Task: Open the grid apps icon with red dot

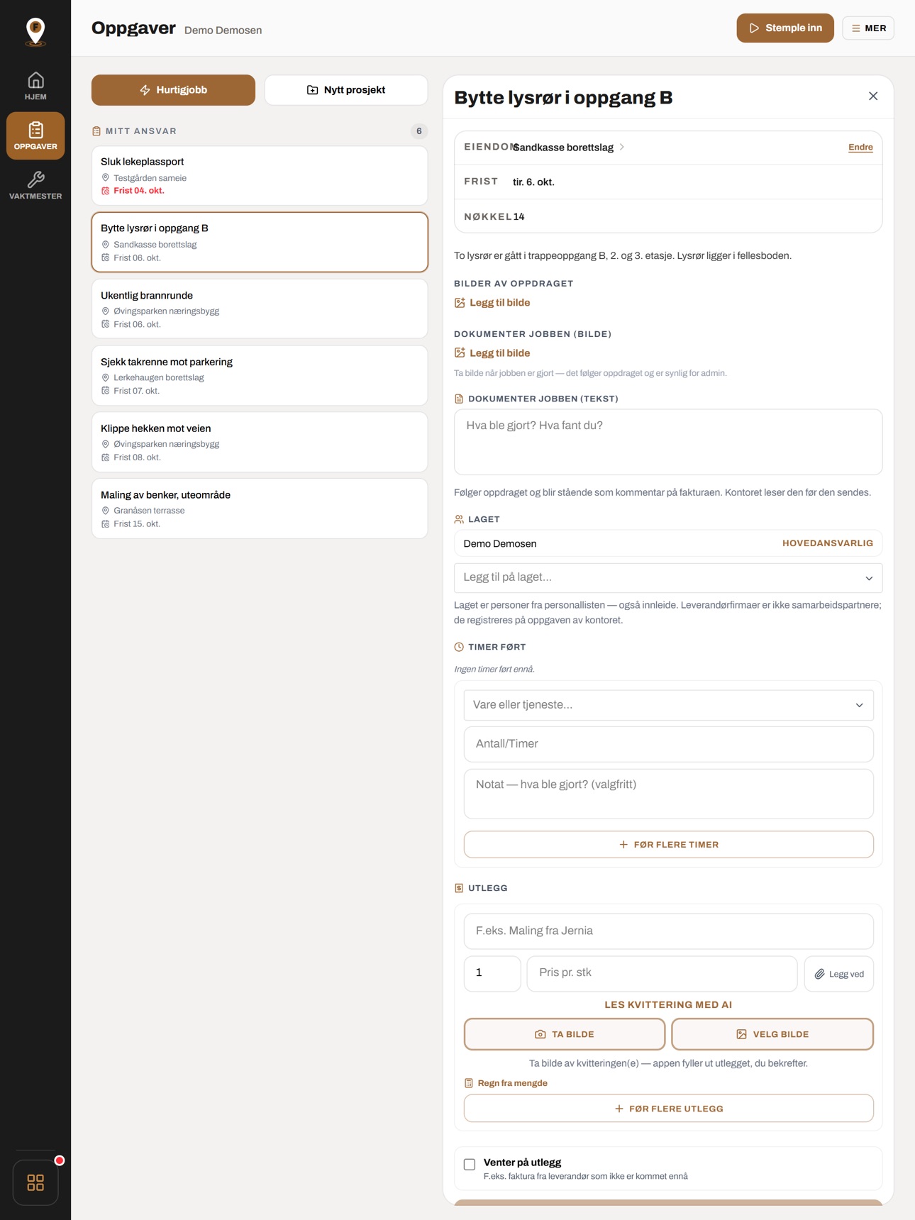Action: 35,1182
